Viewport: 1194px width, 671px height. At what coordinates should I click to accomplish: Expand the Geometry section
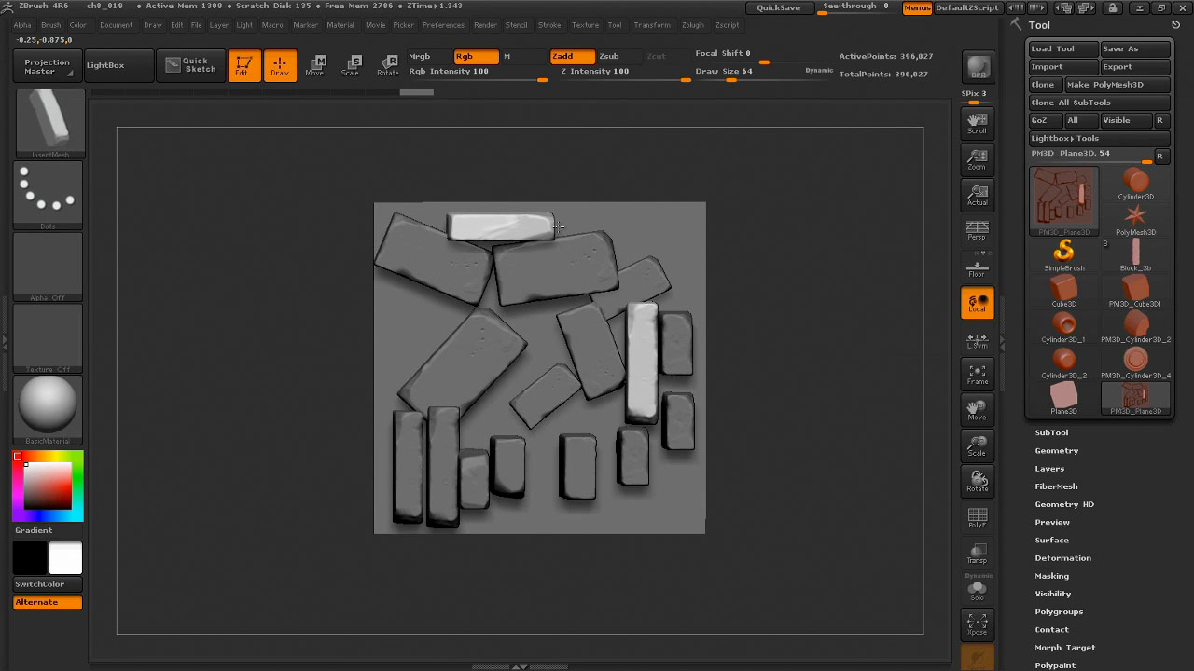(1056, 451)
